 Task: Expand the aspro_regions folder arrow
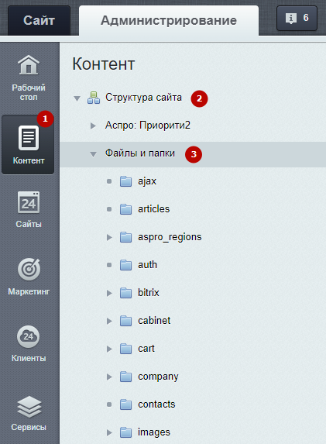pyautogui.click(x=109, y=237)
